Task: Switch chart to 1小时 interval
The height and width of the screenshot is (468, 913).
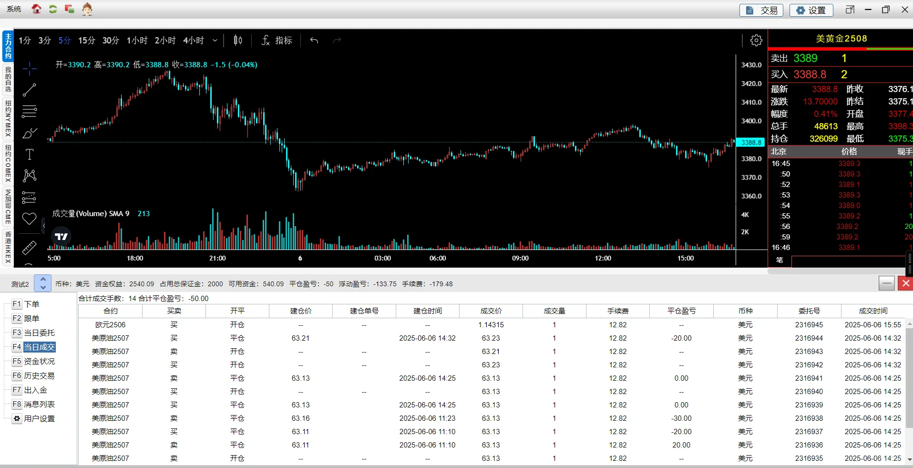Action: pyautogui.click(x=137, y=41)
